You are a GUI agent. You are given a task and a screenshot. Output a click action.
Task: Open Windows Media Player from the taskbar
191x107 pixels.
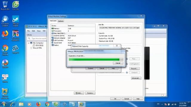click(30, 104)
